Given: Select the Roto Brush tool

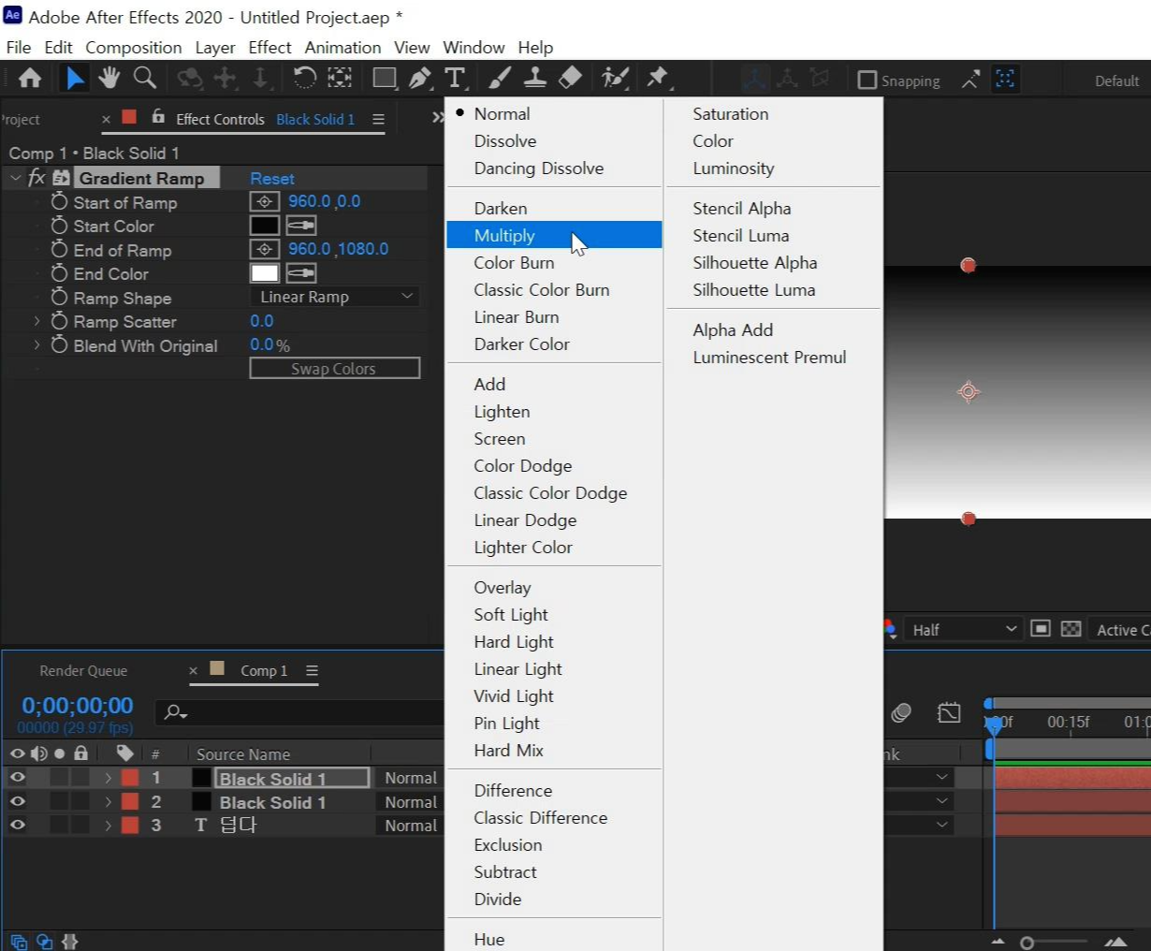Looking at the screenshot, I should [615, 79].
